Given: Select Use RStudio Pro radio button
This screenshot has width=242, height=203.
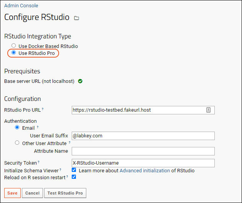Looking at the screenshot, I should 13,53.
